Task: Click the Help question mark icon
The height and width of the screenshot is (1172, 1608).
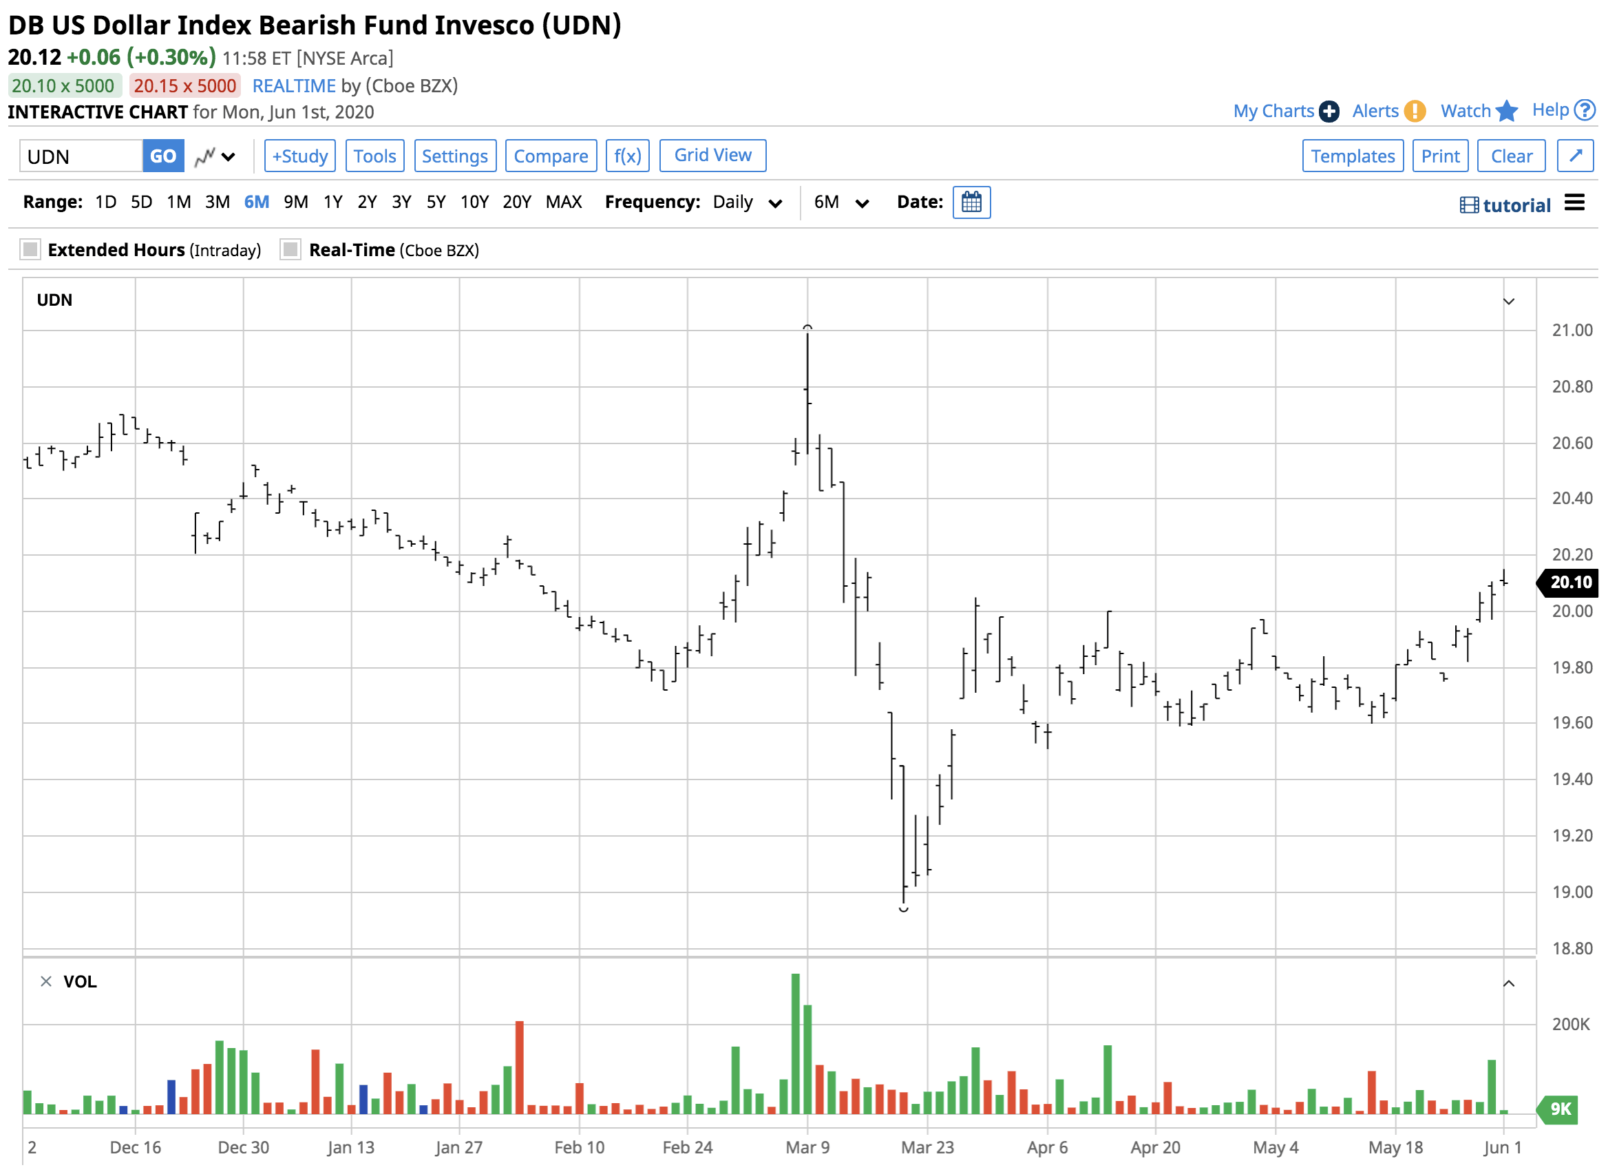Action: tap(1585, 110)
